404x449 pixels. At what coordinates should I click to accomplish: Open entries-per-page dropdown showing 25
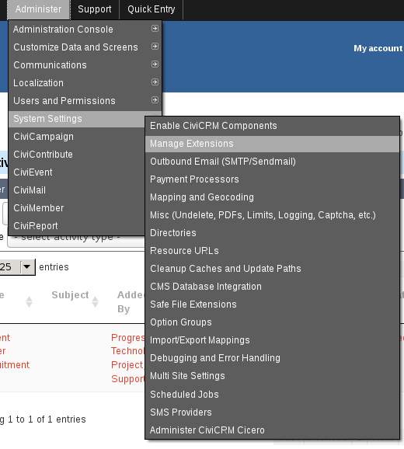[17, 267]
